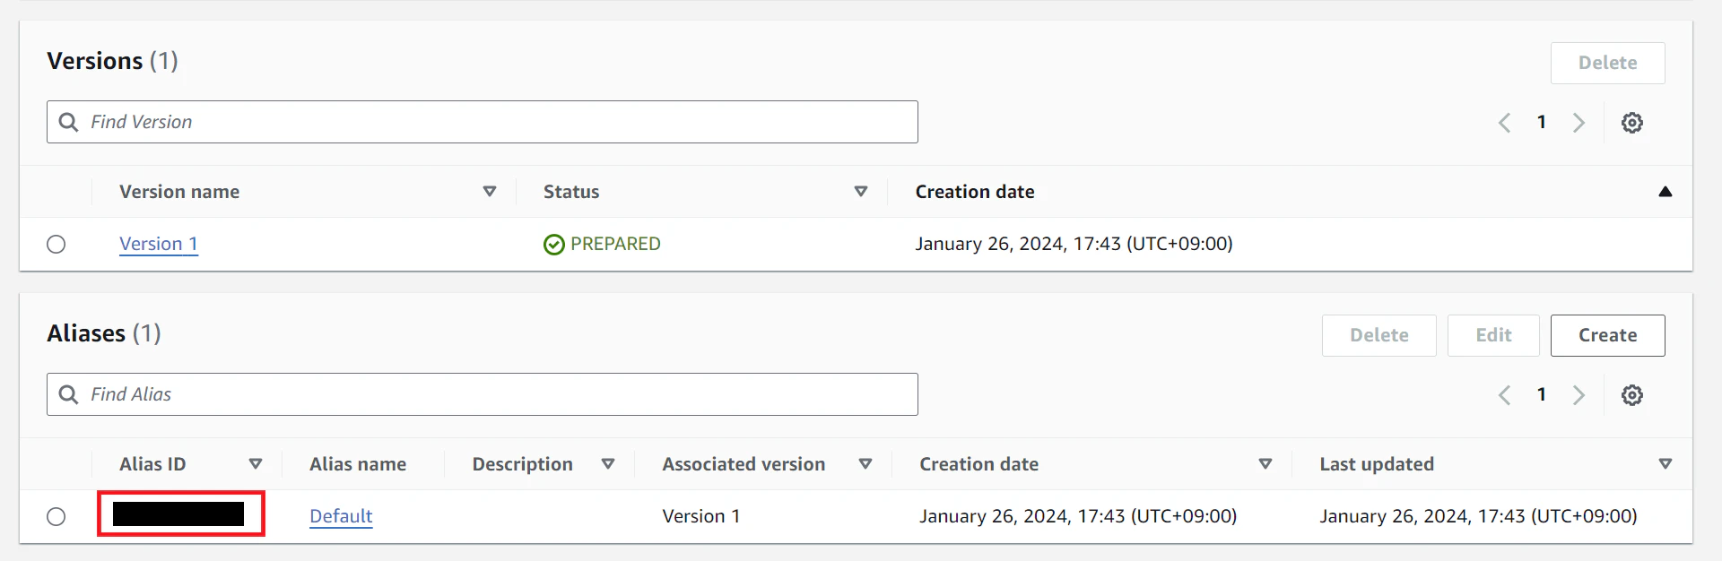The height and width of the screenshot is (561, 1722).
Task: Select page 1 in Aliases pagination
Action: click(x=1542, y=395)
